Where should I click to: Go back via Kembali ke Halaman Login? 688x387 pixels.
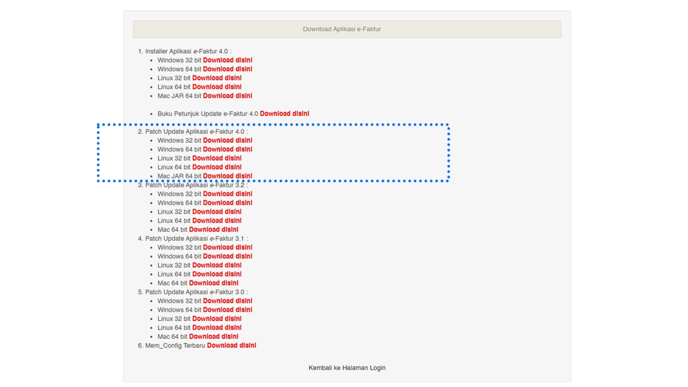tap(347, 368)
